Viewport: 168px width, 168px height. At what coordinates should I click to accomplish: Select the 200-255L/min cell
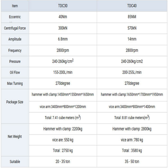click(x=132, y=73)
